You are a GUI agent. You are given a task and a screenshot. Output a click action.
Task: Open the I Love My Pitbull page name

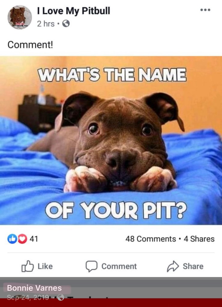pos(74,11)
